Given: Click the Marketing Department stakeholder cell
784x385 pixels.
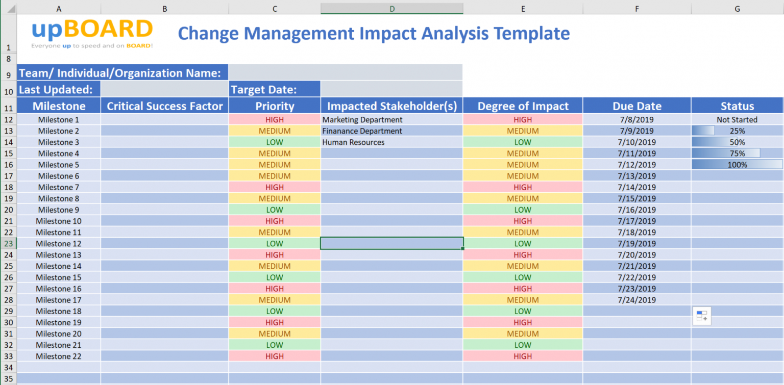Looking at the screenshot, I should 391,119.
